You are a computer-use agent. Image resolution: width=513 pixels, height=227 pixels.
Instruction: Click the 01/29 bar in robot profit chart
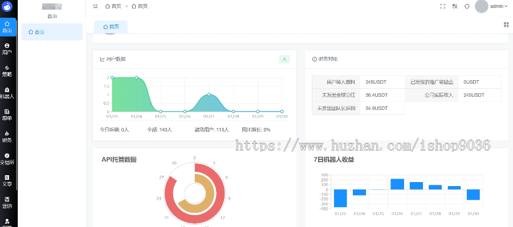click(454, 188)
